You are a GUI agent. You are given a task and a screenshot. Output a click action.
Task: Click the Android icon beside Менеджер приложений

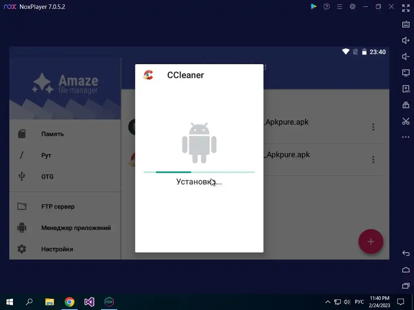[x=22, y=228]
